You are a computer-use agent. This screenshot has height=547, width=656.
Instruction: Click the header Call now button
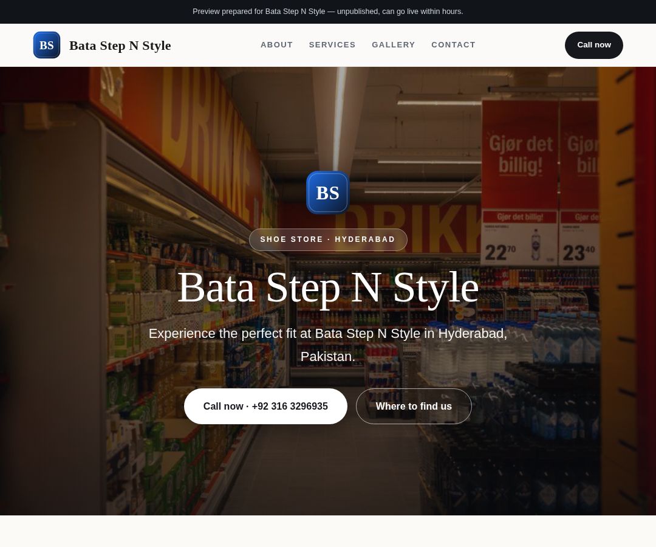tap(593, 45)
